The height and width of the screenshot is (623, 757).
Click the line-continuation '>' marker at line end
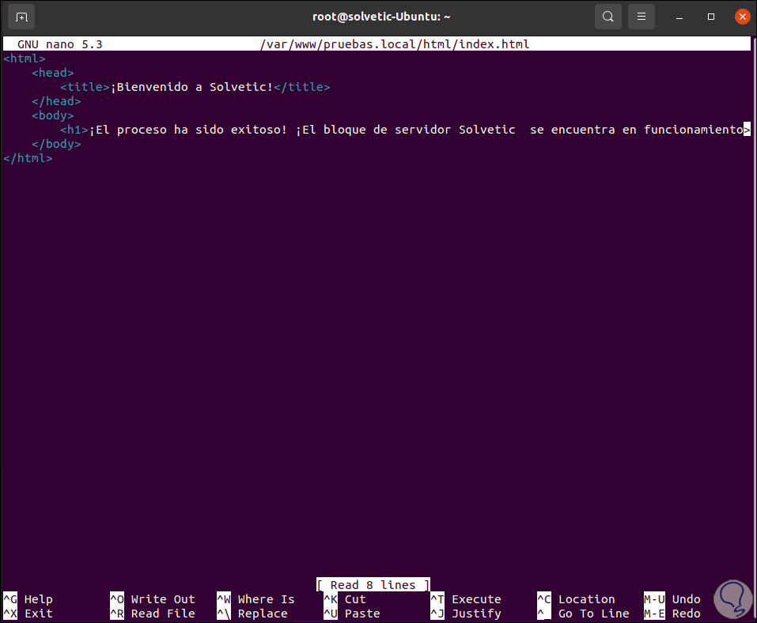coord(747,130)
